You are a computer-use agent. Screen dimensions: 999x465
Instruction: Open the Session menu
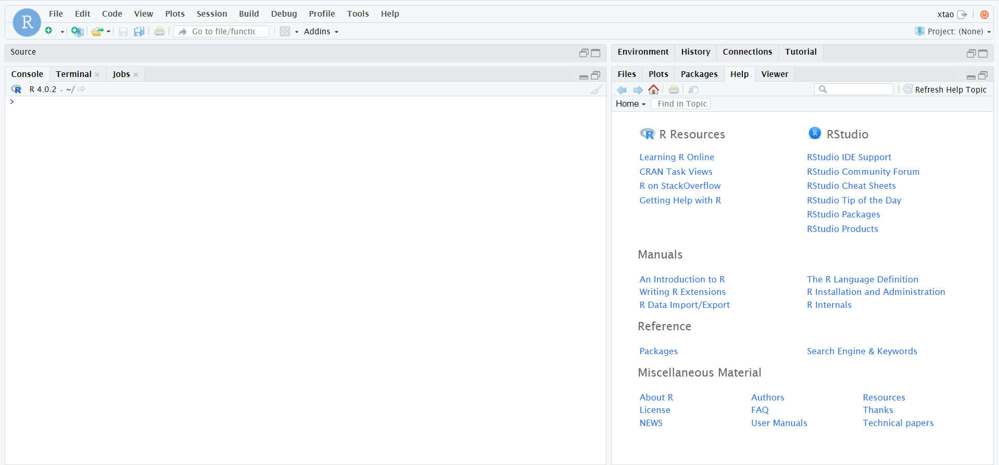tap(211, 14)
